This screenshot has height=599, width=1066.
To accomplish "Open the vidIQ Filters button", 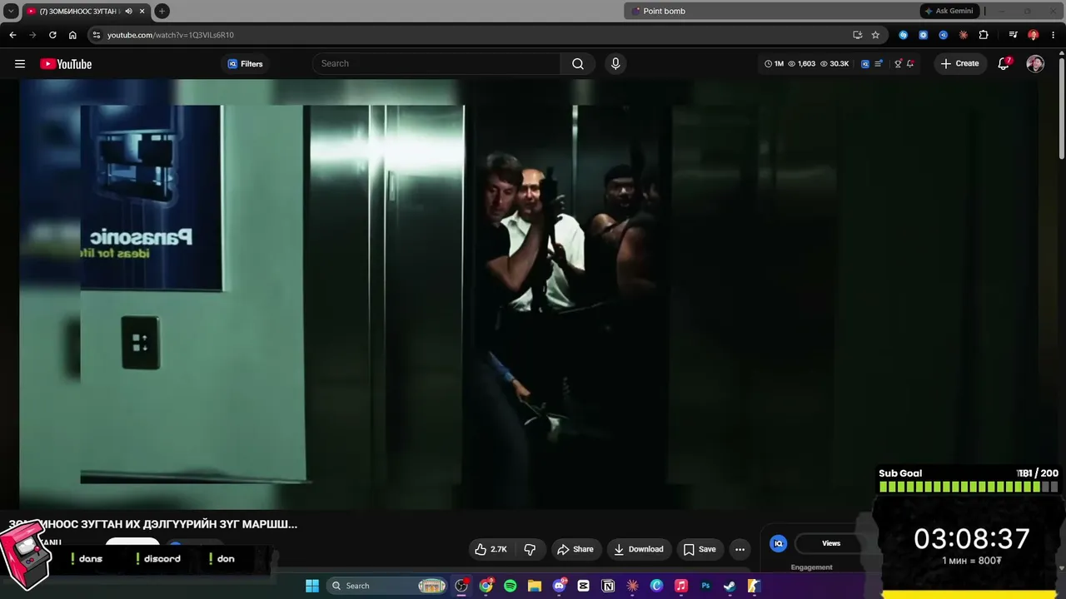I will (x=245, y=64).
